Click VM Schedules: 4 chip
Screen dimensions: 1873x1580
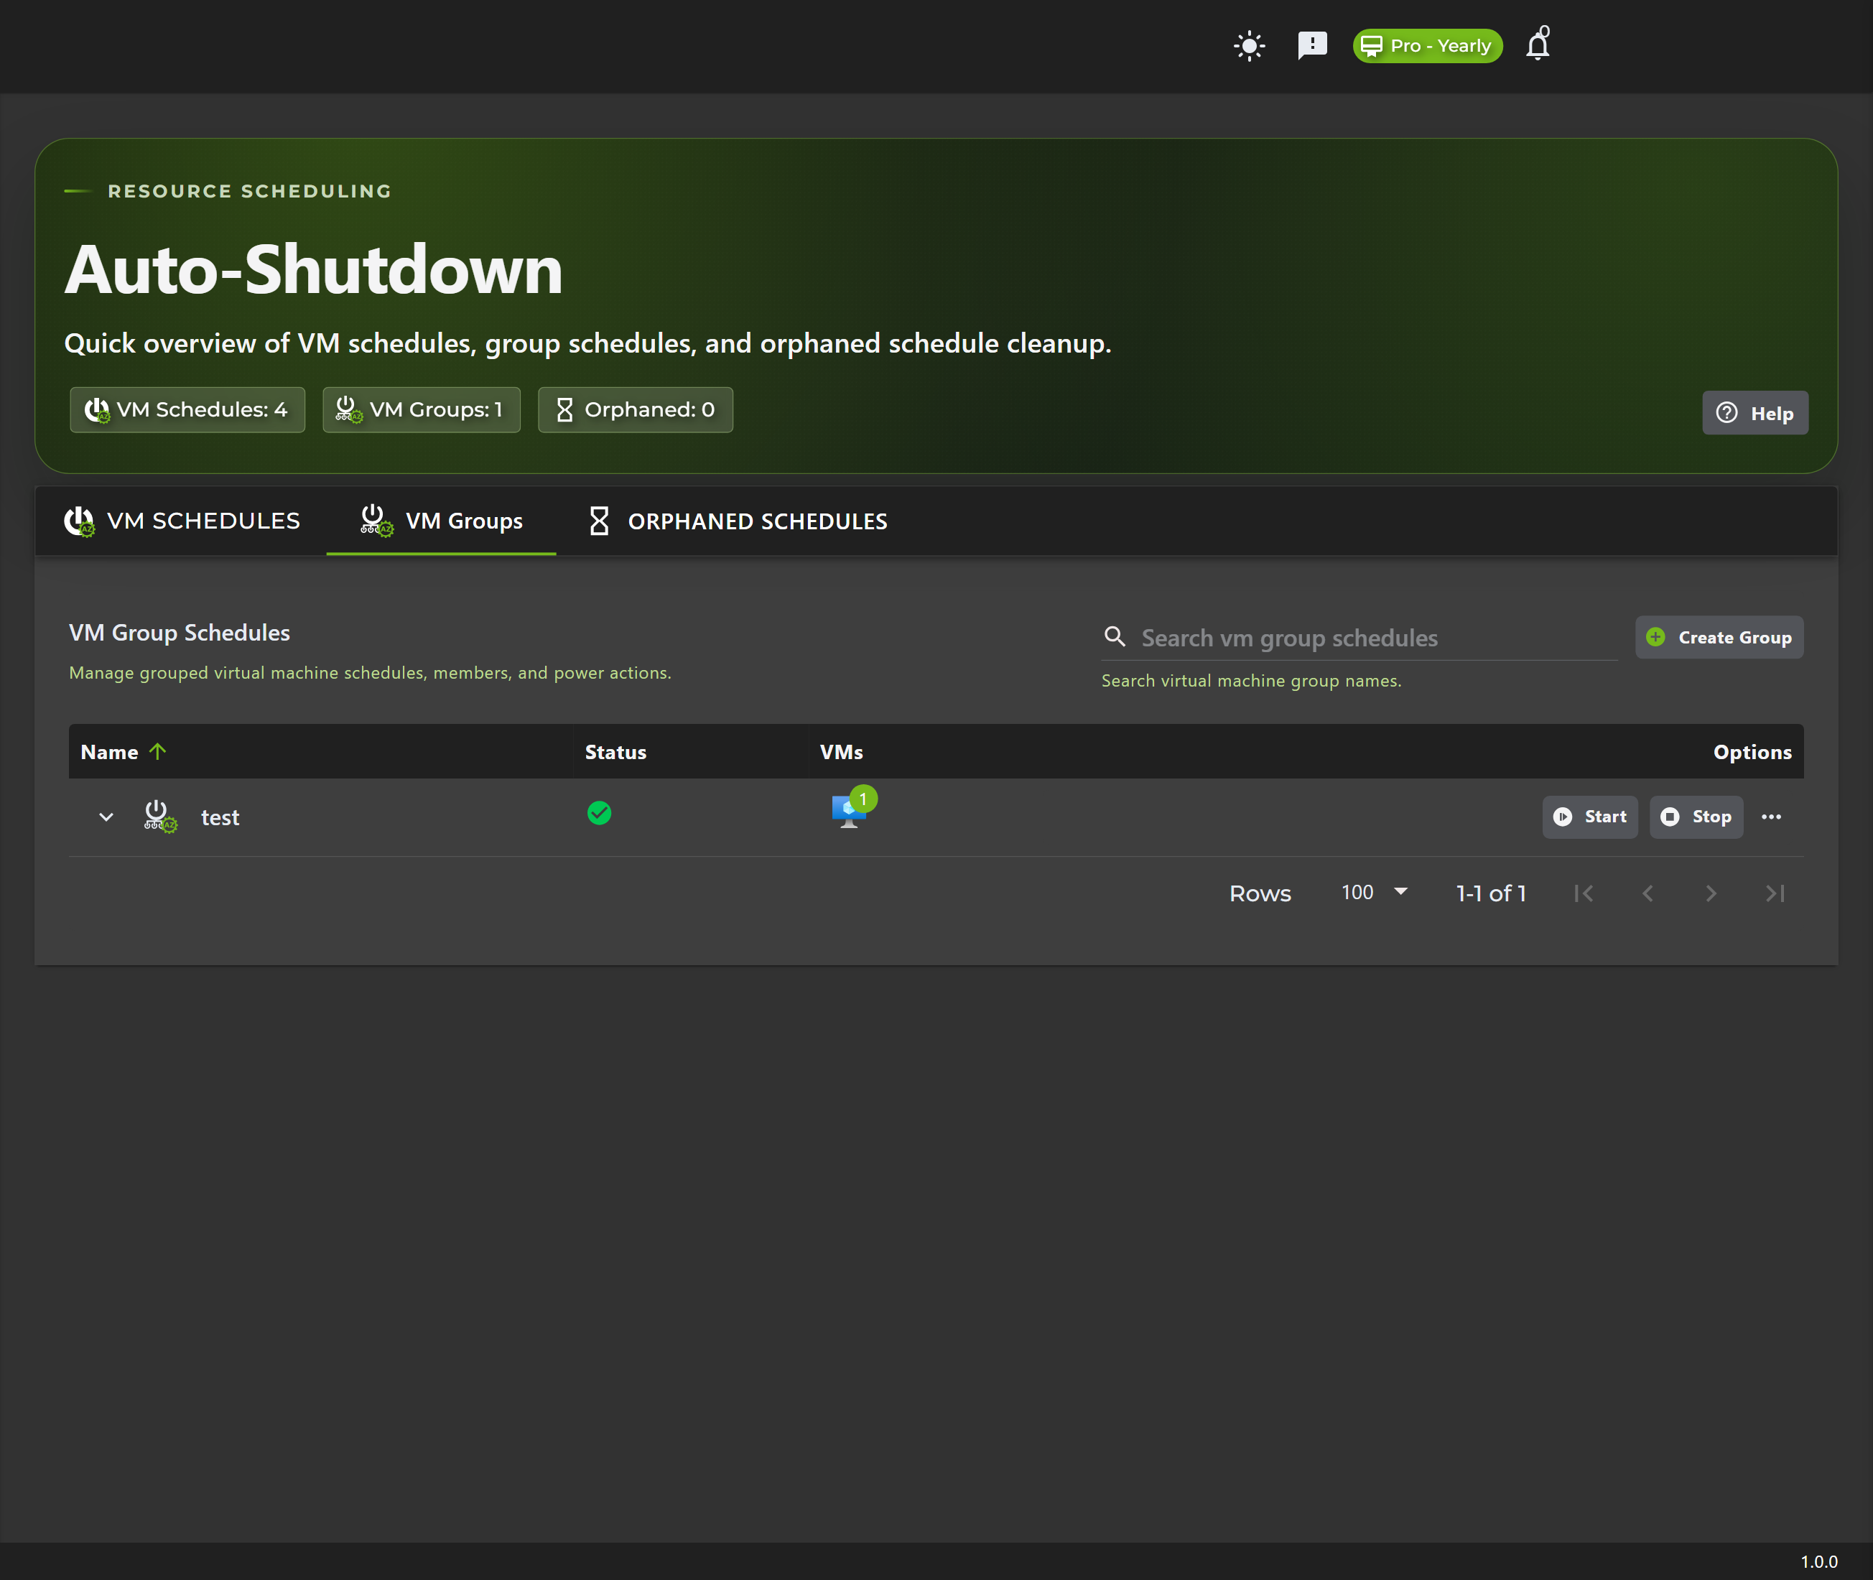187,409
